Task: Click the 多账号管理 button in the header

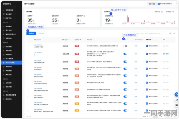Action: (x=152, y=4)
